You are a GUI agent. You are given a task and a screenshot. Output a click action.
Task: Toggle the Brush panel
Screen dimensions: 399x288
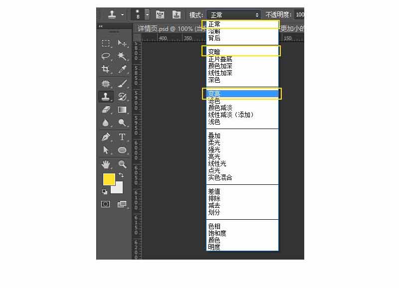[160, 15]
